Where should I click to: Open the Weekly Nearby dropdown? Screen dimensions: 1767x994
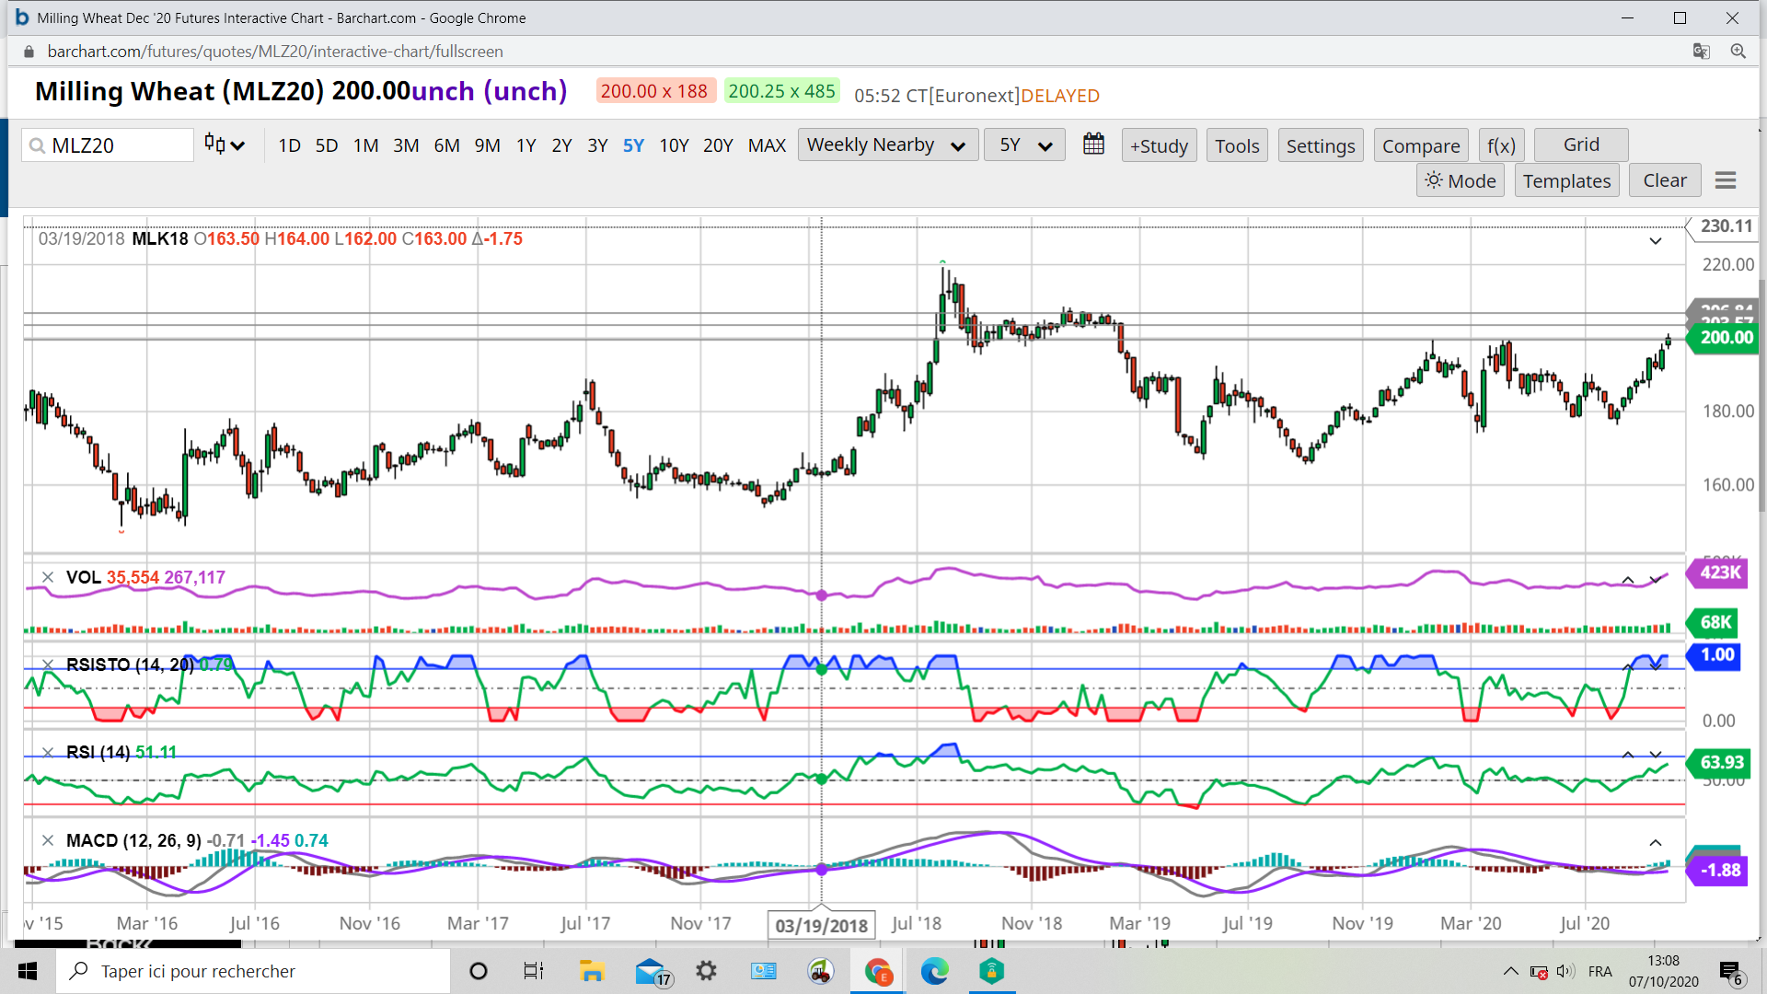click(887, 144)
